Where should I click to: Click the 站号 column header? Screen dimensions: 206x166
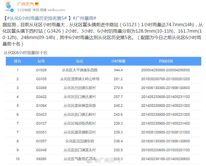(x=41, y=61)
